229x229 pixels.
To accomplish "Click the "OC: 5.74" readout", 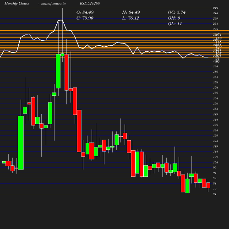I will (x=177, y=12).
